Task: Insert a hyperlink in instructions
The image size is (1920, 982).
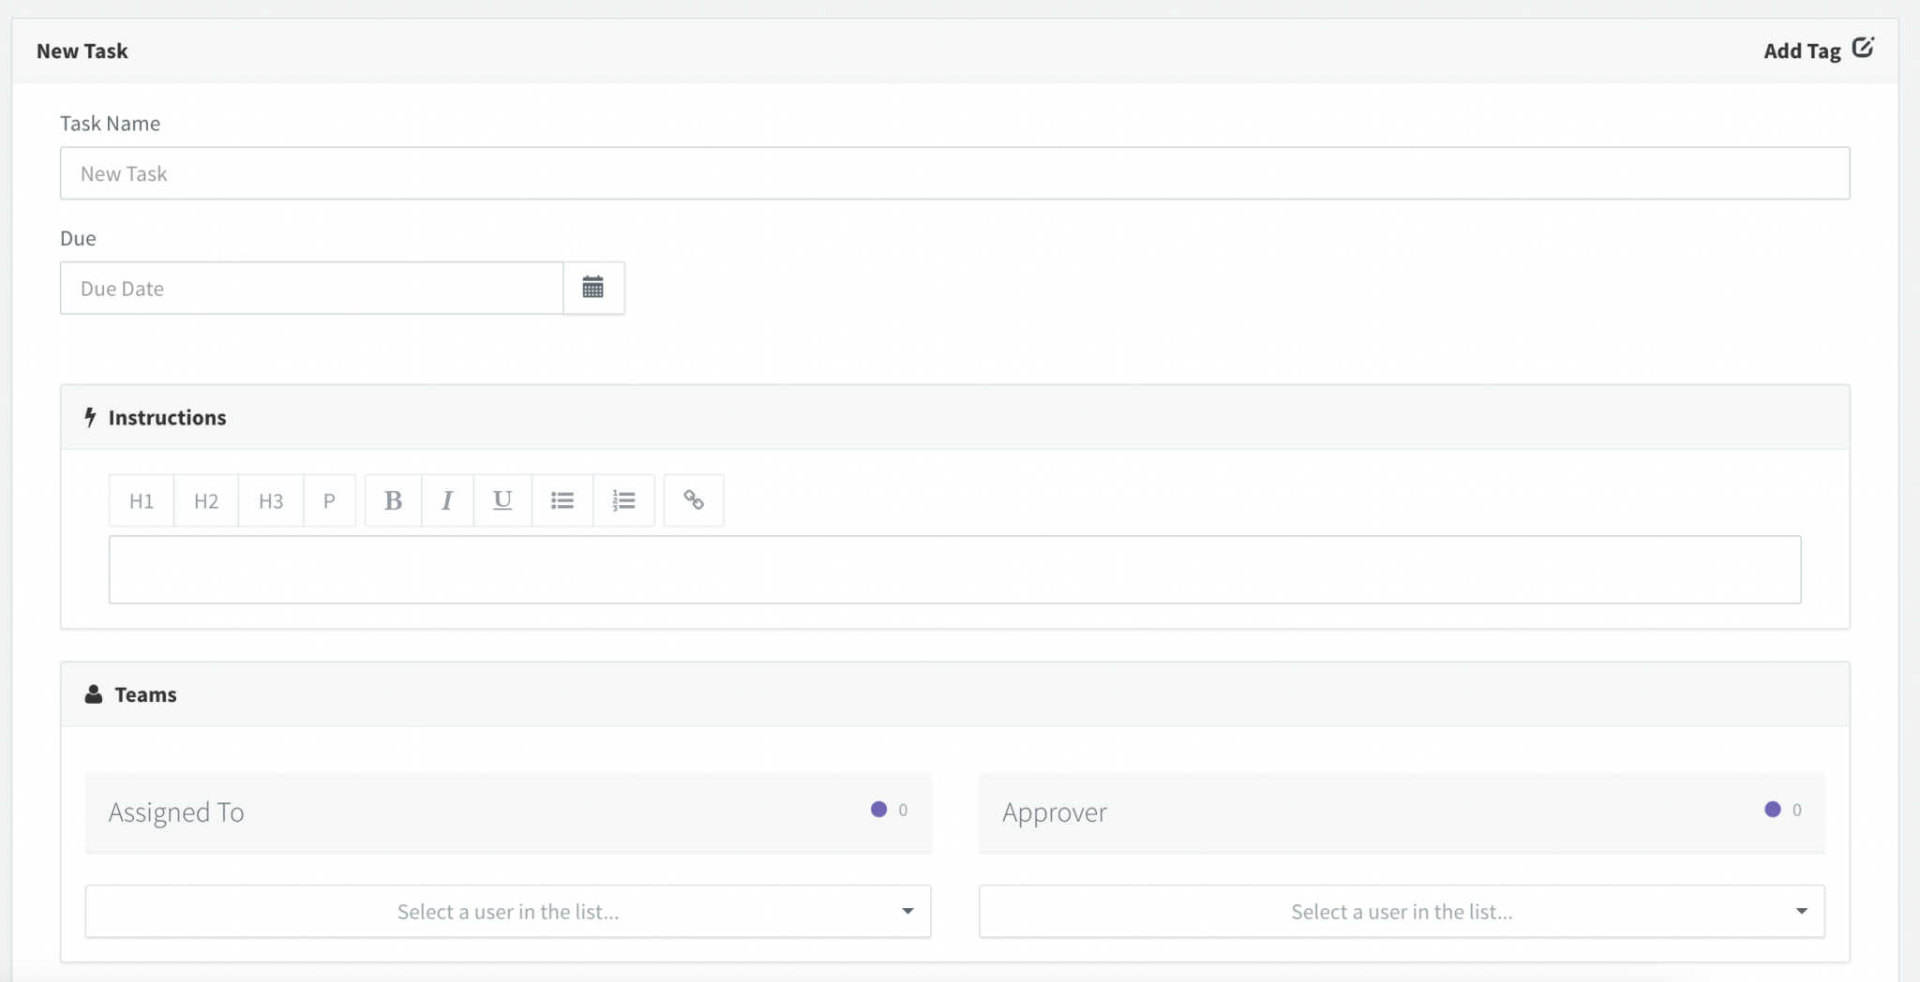Action: pyautogui.click(x=694, y=500)
